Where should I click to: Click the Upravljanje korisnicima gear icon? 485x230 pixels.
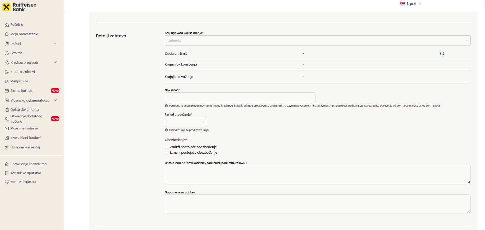point(7,164)
